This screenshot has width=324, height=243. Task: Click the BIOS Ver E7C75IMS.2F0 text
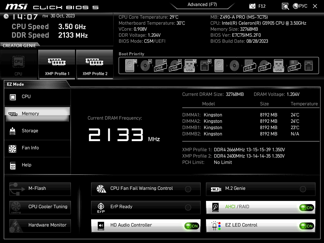point(235,35)
